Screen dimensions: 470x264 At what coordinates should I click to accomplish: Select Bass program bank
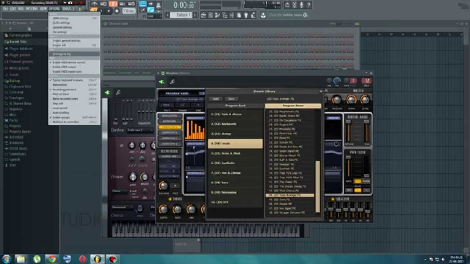click(235, 183)
